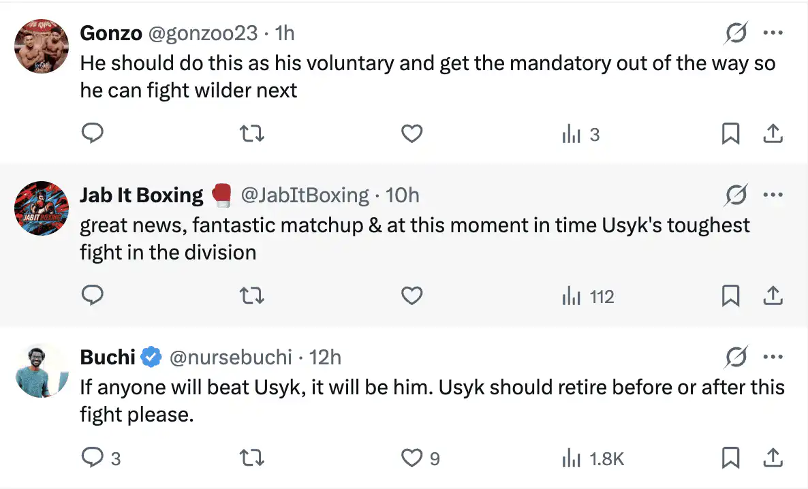Viewport: 808px width, 489px height.
Task: Open the @gonzoo23 profile handle
Action: tap(202, 33)
